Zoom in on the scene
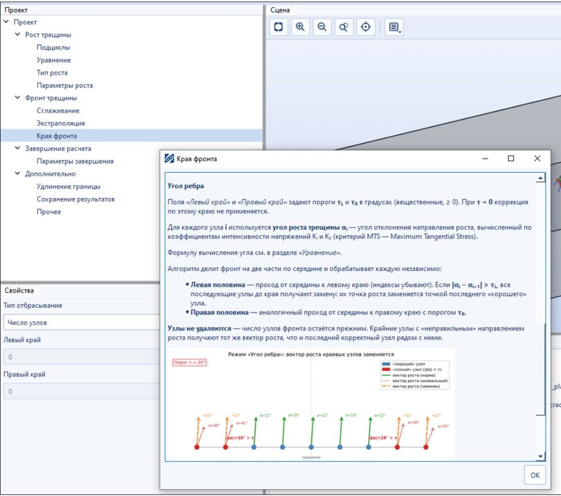The width and height of the screenshot is (561, 496). [300, 27]
